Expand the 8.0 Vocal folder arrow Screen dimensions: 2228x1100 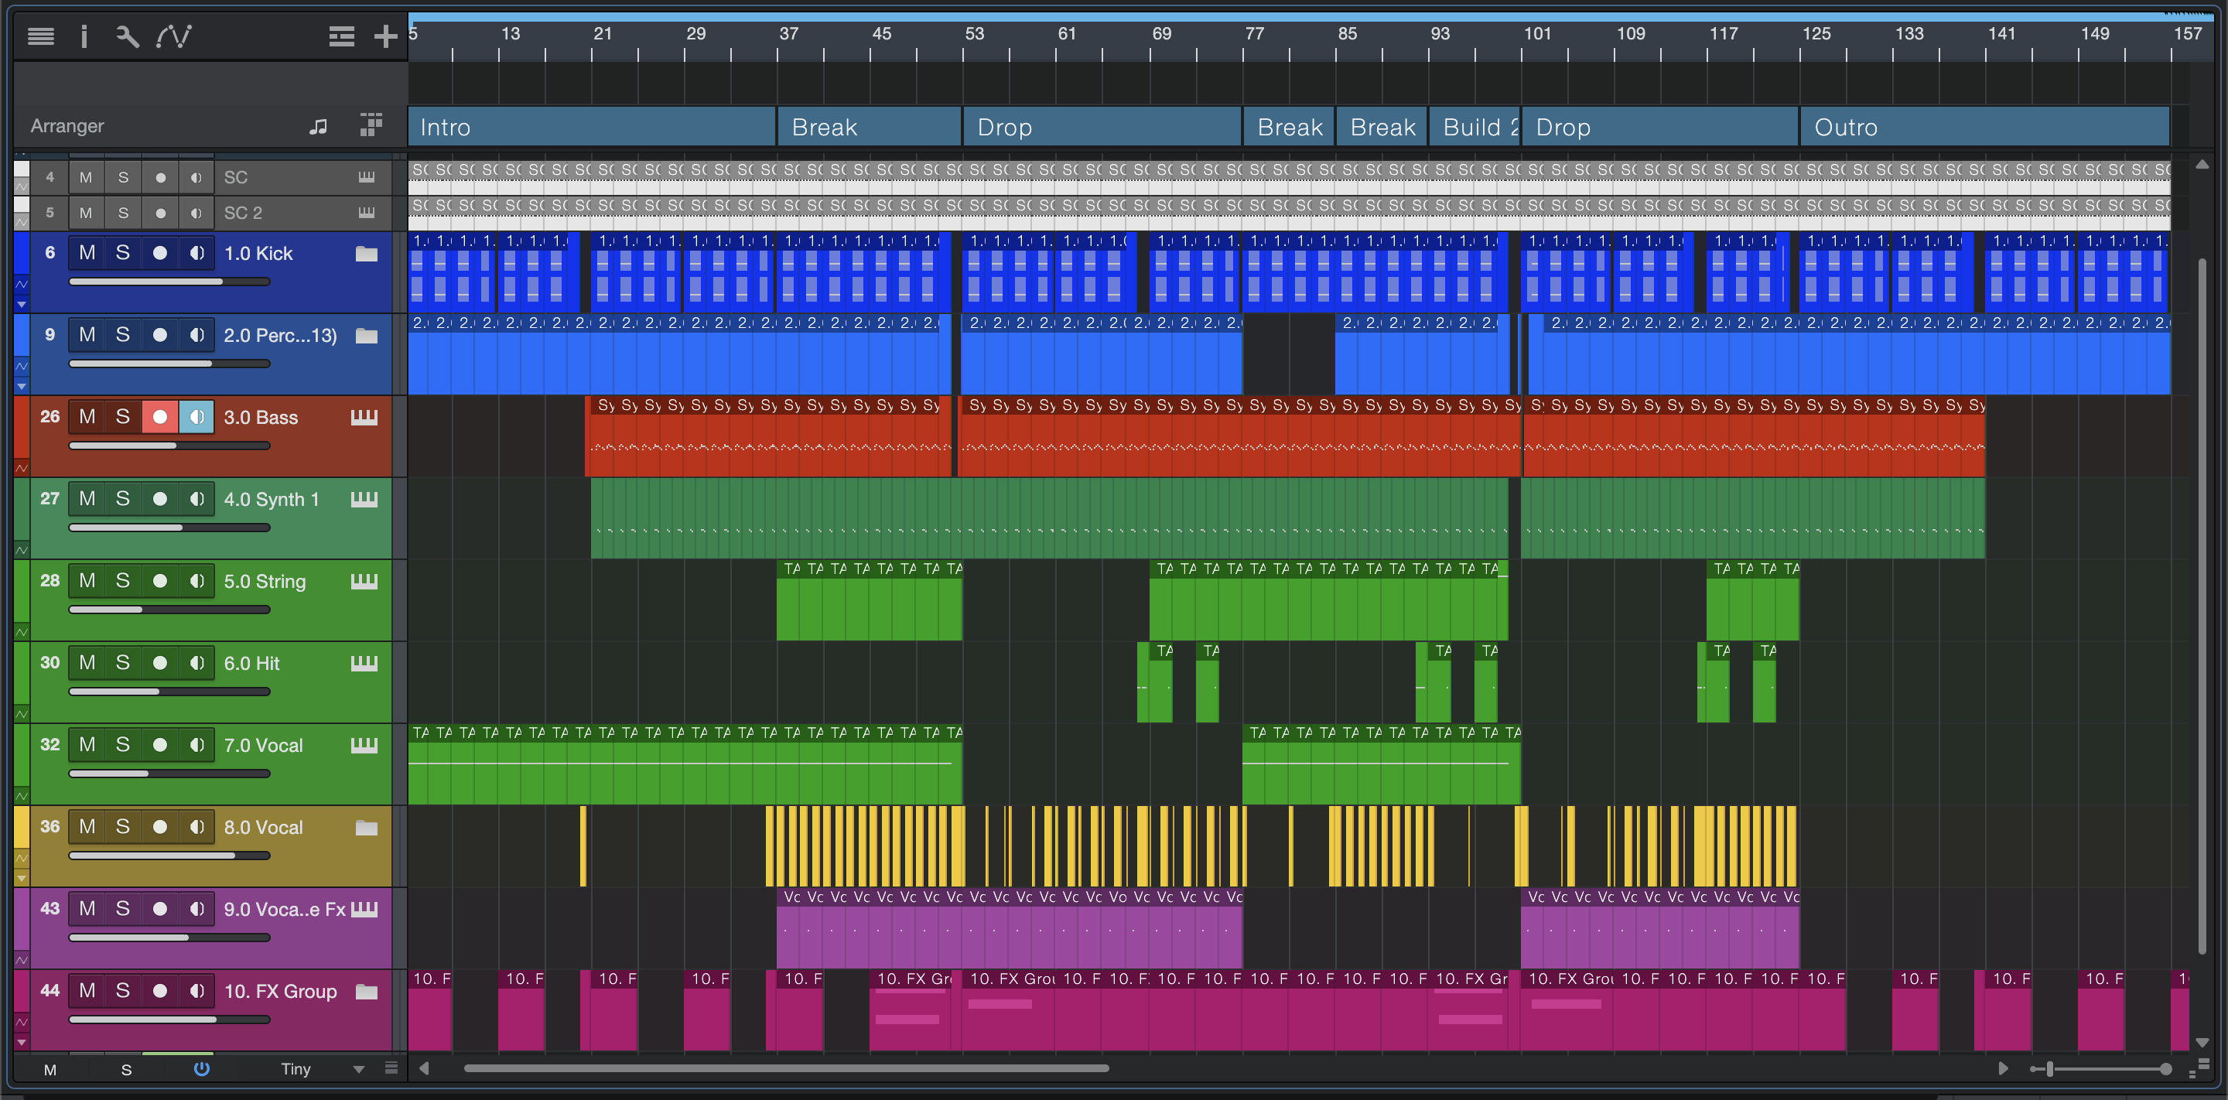coord(22,879)
